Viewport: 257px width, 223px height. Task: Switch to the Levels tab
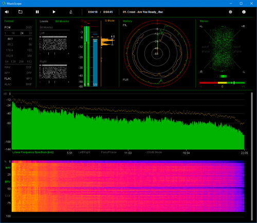(44, 21)
